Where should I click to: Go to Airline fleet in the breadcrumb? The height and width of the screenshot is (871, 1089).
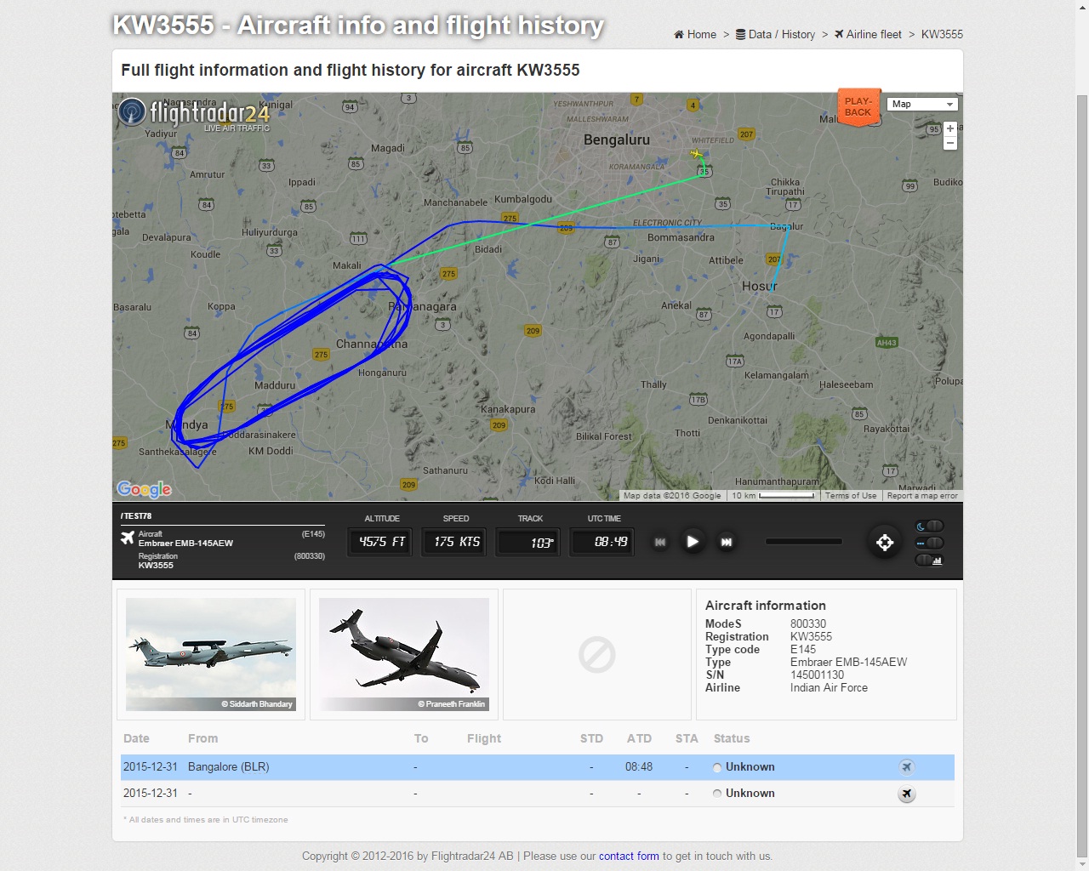pyautogui.click(x=868, y=34)
